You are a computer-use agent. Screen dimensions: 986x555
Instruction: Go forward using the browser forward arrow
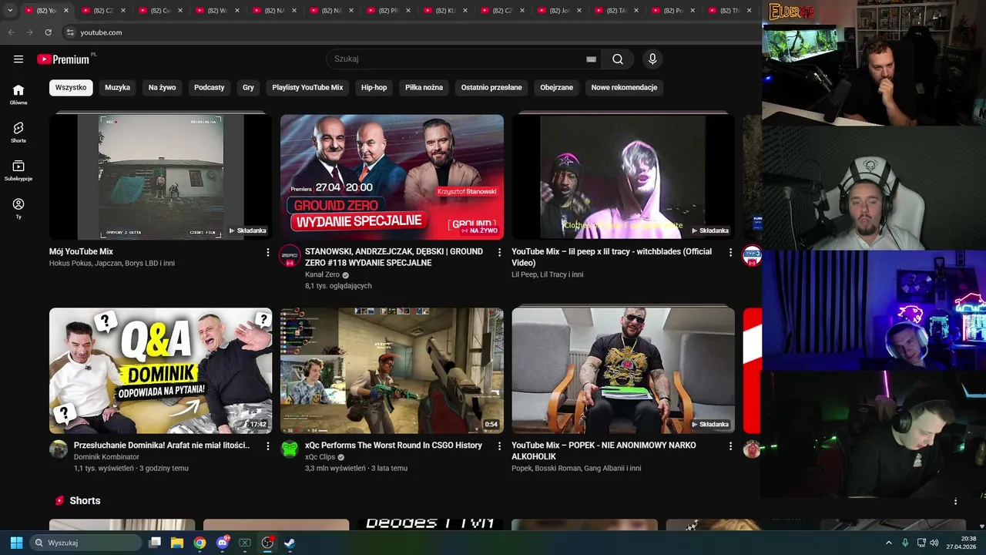pos(29,32)
